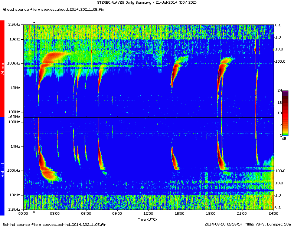Click the Behind panel 10MHz frequency label

pyautogui.click(x=14, y=122)
